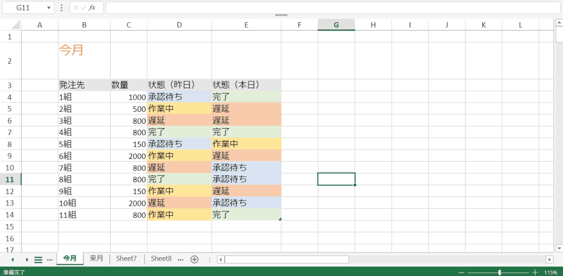
Task: Select the 6組 cell
Action: [x=84, y=156]
